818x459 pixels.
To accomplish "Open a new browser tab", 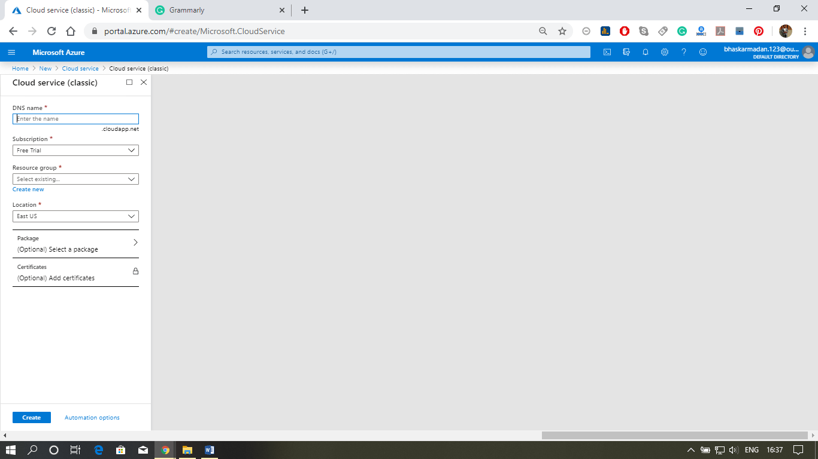I will point(305,10).
